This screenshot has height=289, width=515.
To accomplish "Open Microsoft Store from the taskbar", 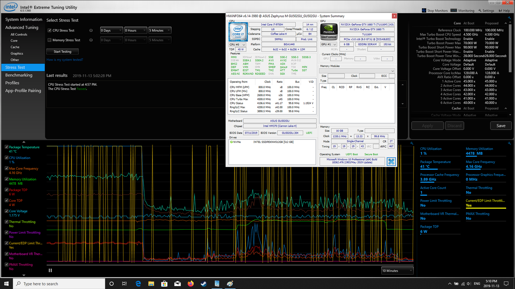I will coord(164,284).
